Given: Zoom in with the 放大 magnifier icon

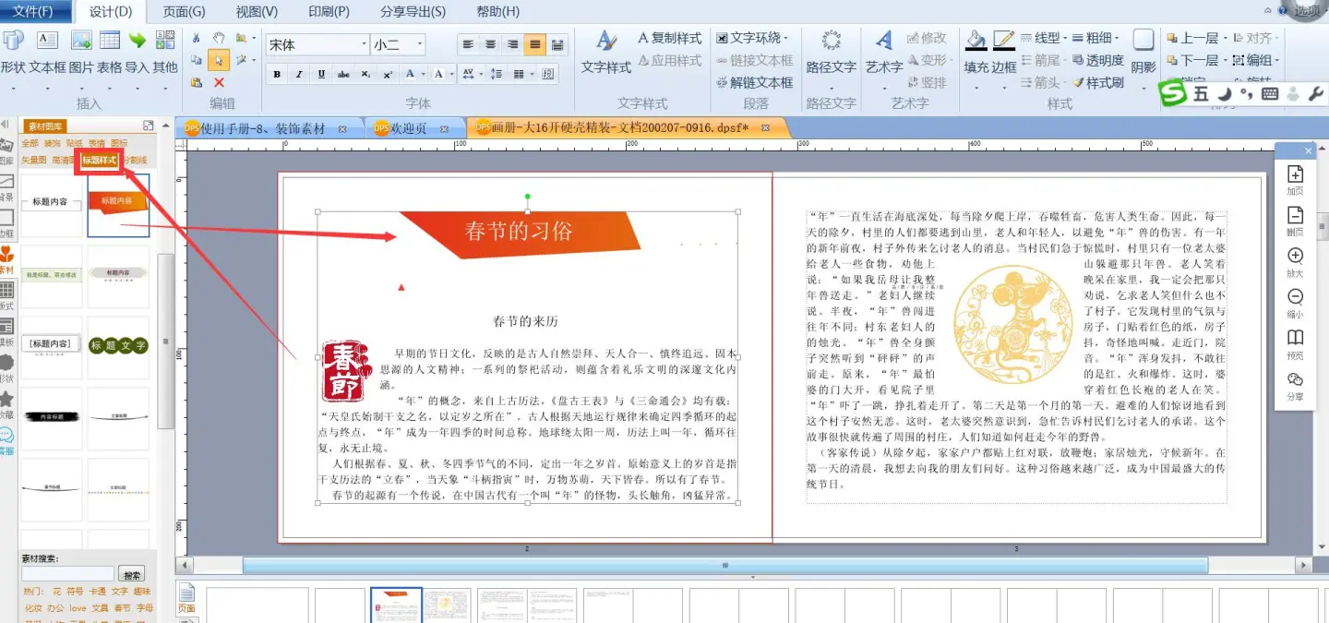Looking at the screenshot, I should (1295, 257).
